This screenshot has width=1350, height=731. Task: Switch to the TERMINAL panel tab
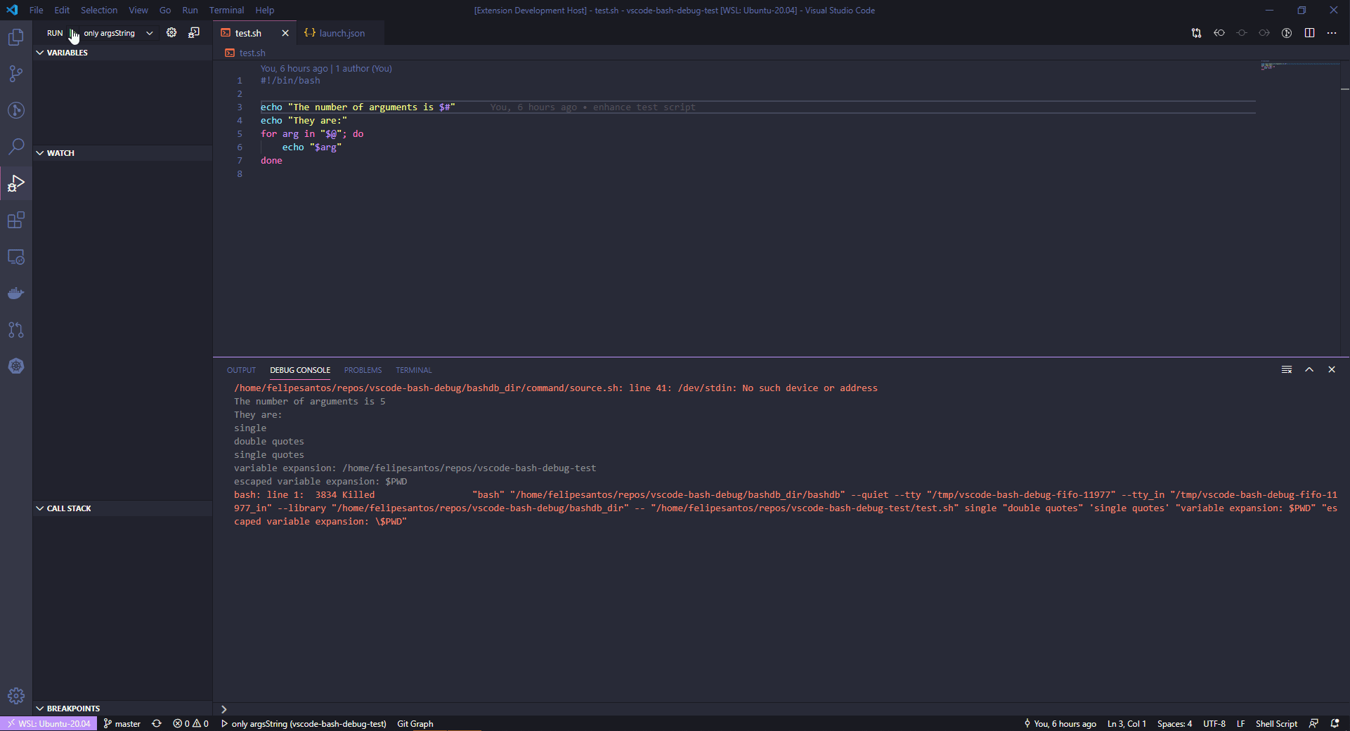pyautogui.click(x=413, y=370)
